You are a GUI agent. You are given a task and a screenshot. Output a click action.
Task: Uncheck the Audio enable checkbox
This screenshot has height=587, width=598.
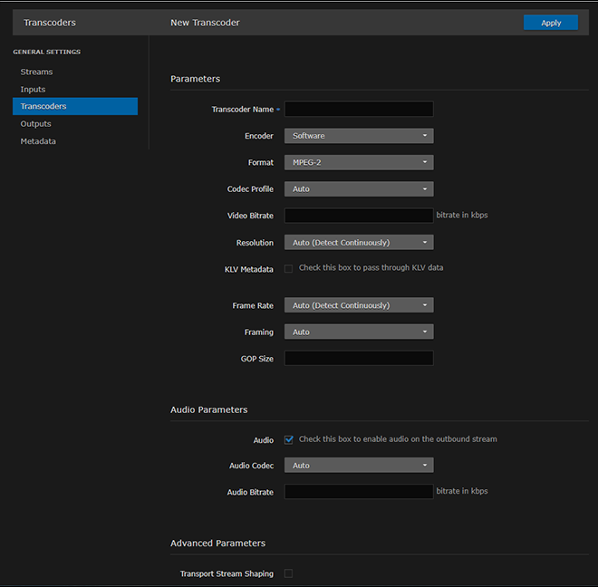click(289, 439)
